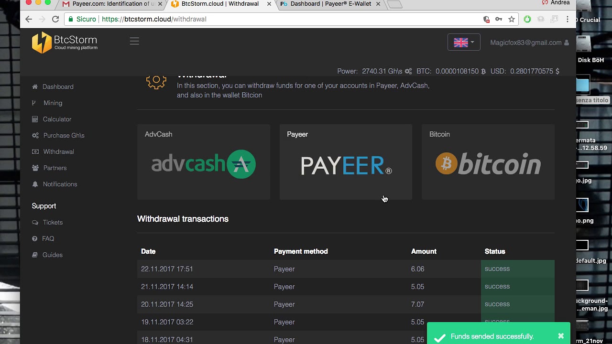This screenshot has width=612, height=344.
Task: Open Notifications in sidebar
Action: click(x=60, y=184)
